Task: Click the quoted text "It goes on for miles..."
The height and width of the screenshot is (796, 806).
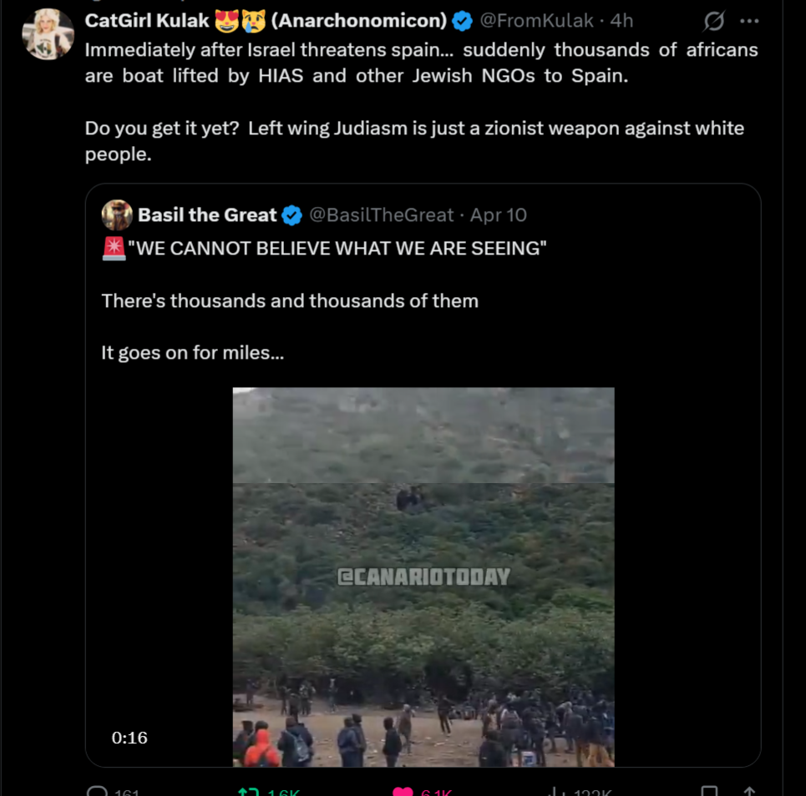Action: coord(193,353)
